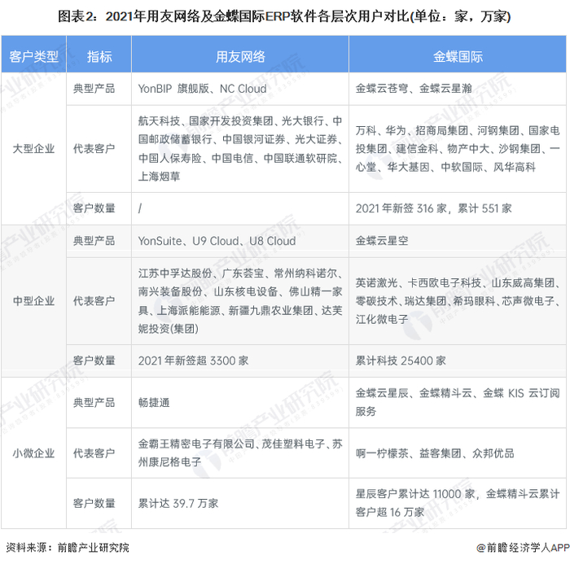Screen dimensions: 570x564
Task: Click the cell YonSuite、U9 Cloud、U8 Cloud
Action: click(240, 241)
